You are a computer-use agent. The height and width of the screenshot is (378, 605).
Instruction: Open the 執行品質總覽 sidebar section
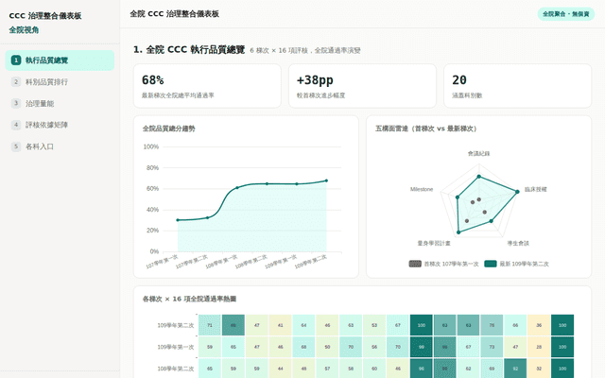[60, 60]
